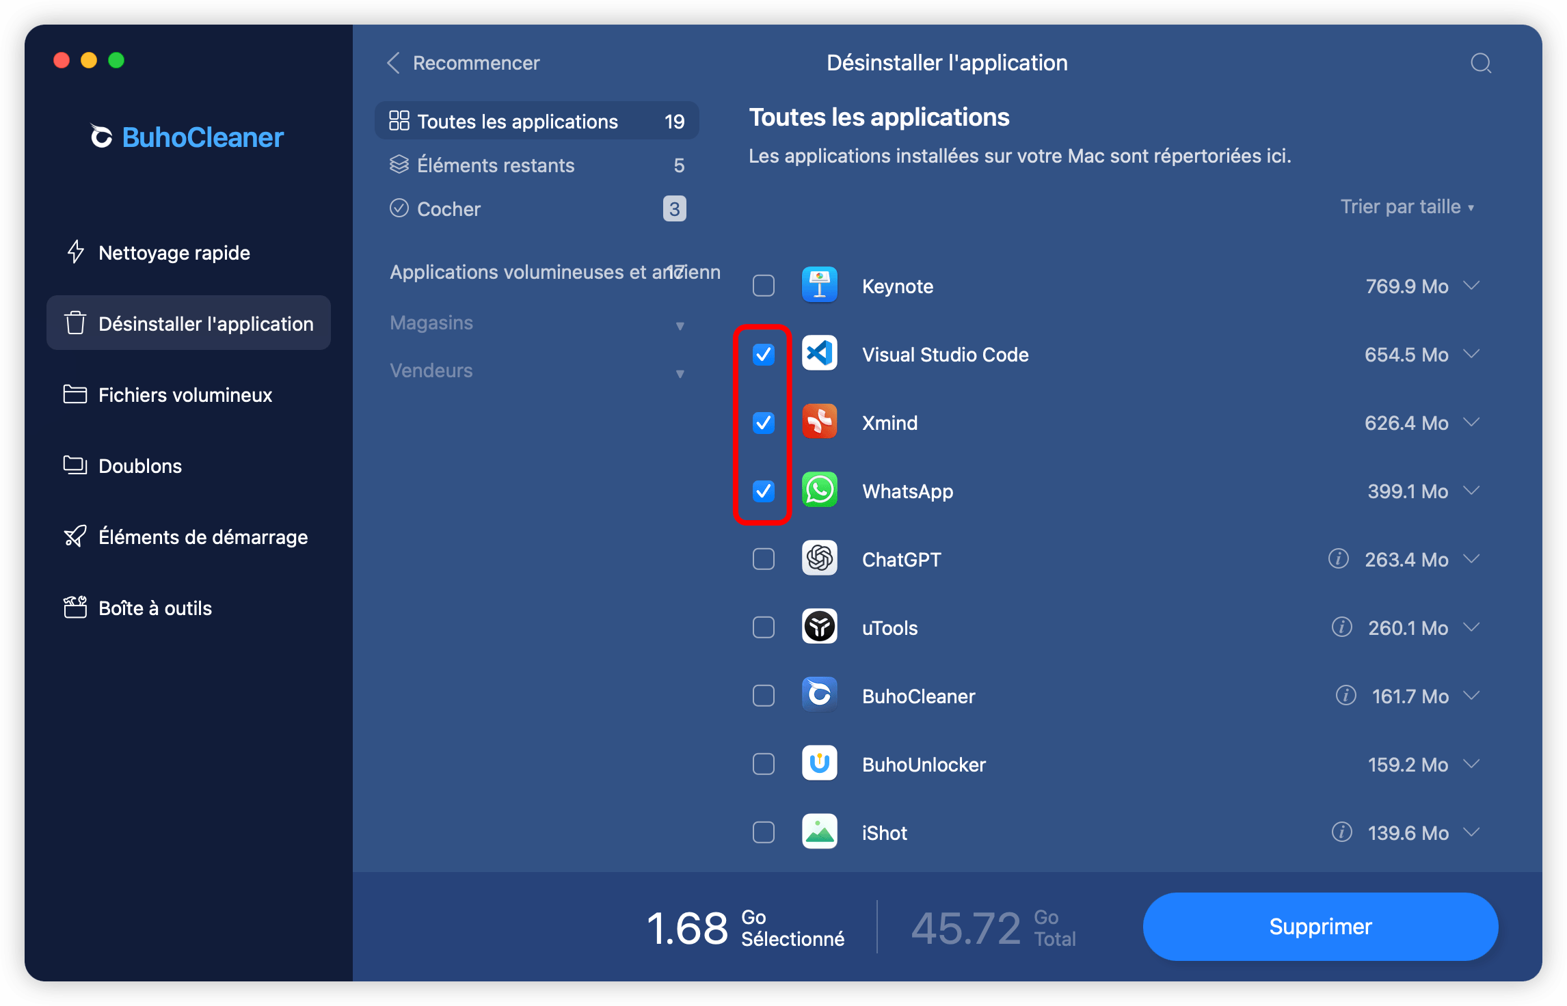Click the BuhoCleaner app icon in list
Screen dimensions: 1567x1006
pyautogui.click(x=819, y=695)
